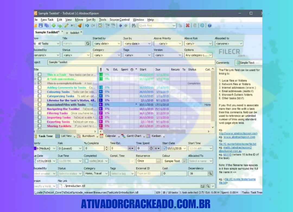
Task: Tick the checkbox for 'This is a Task'
Action: pyautogui.click(x=40, y=74)
